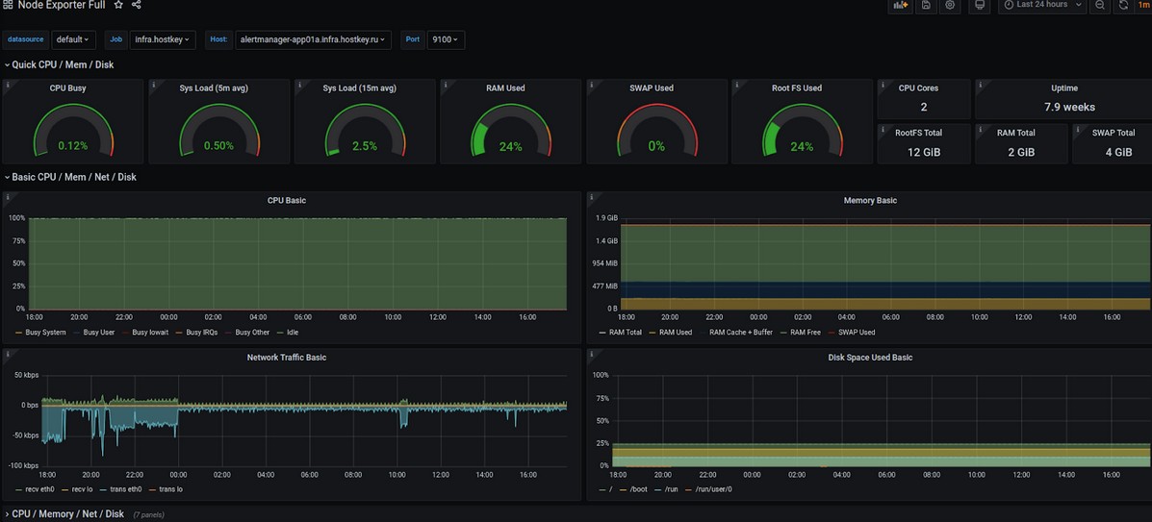
Task: Open dashboard settings gear
Action: tap(950, 5)
